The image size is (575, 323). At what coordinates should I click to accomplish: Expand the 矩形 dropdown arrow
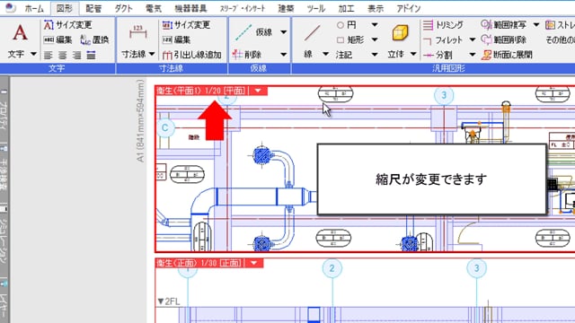click(375, 39)
